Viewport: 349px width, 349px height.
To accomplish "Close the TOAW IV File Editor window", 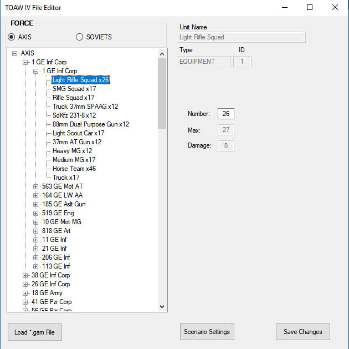I will point(335,7).
